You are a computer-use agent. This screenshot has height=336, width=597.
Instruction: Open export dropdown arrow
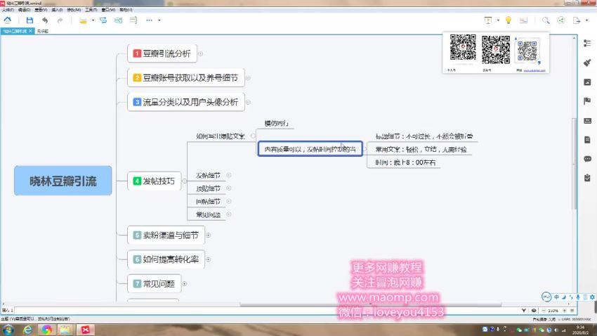coord(586,20)
